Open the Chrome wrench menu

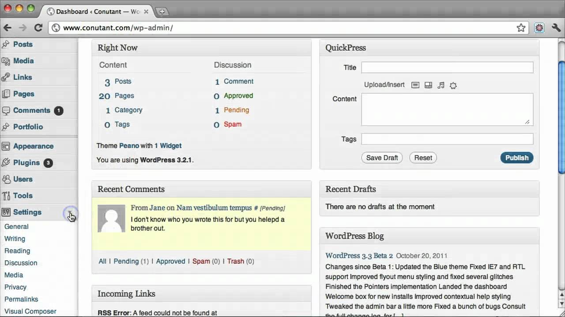pos(556,28)
